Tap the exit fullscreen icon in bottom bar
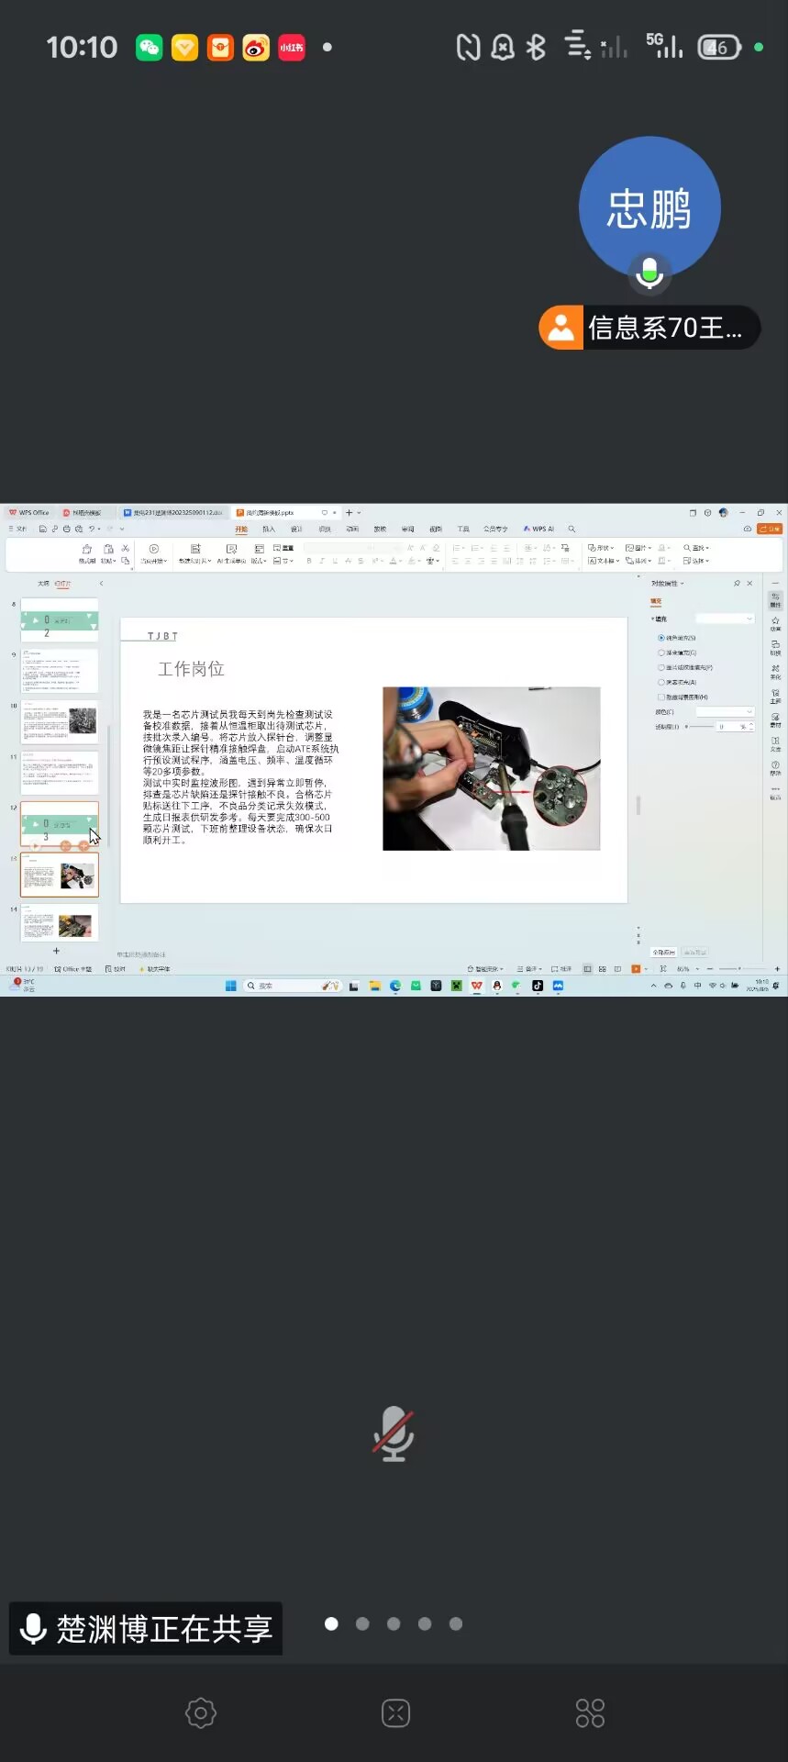Screen dimensions: 788x1762 (x=395, y=1712)
